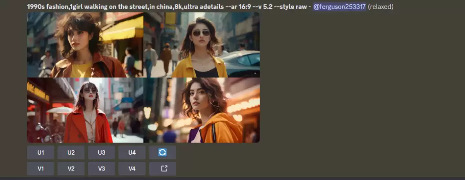Open the @ferguson253317 user mention
Viewport: 465px width, 180px height.
coord(339,7)
